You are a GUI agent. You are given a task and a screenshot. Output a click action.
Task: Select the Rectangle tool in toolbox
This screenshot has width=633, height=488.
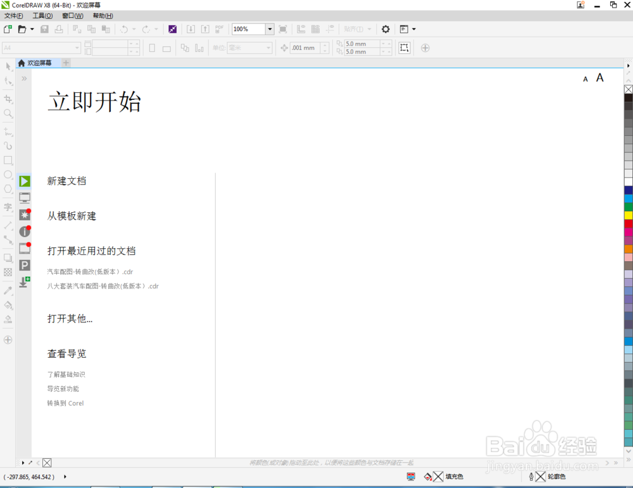click(x=8, y=160)
